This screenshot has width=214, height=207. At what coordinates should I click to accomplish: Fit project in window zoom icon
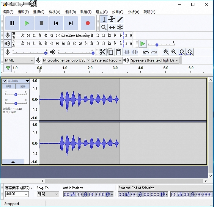point(190,52)
